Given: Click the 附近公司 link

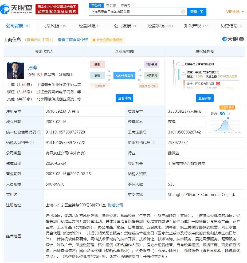Looking at the screenshot, I should 115,205.
